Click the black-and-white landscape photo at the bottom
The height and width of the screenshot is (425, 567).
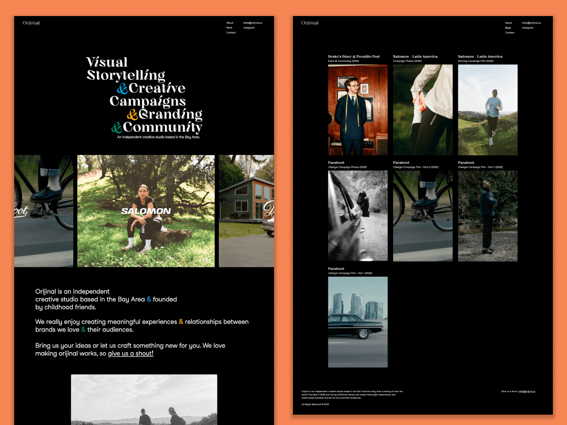point(144,399)
